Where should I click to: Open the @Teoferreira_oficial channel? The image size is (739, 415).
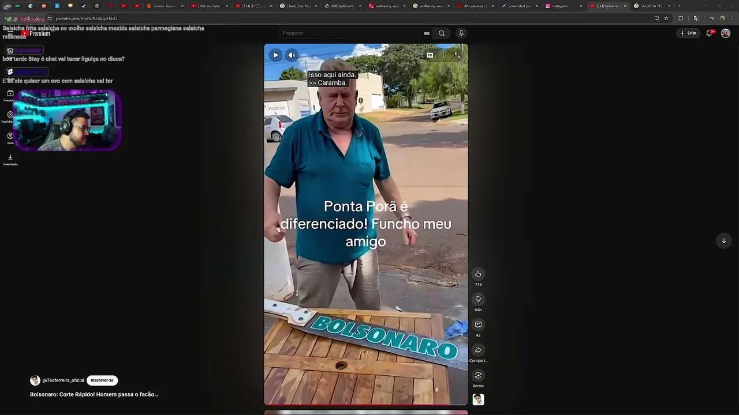coord(64,380)
